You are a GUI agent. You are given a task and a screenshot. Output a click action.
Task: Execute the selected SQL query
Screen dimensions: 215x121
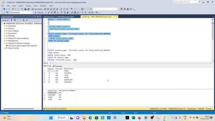[39, 12]
